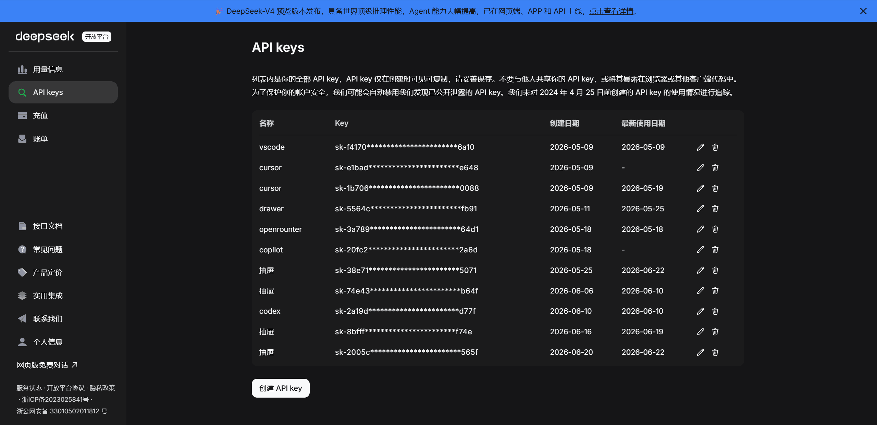Click the 最新使用日期 column header
This screenshot has height=425, width=877.
click(643, 123)
